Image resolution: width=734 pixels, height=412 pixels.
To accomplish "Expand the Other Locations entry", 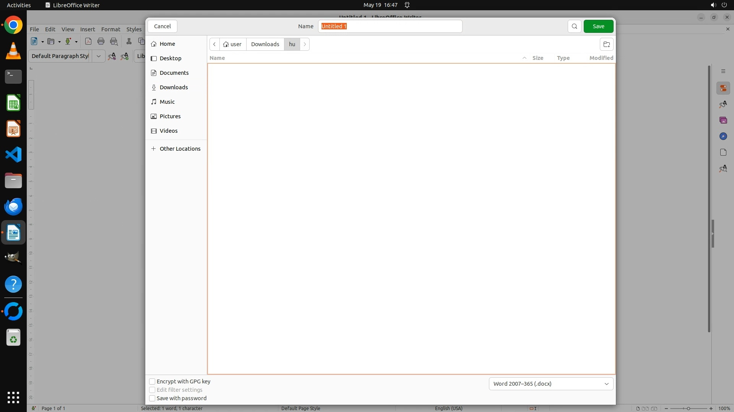I will pos(176,149).
